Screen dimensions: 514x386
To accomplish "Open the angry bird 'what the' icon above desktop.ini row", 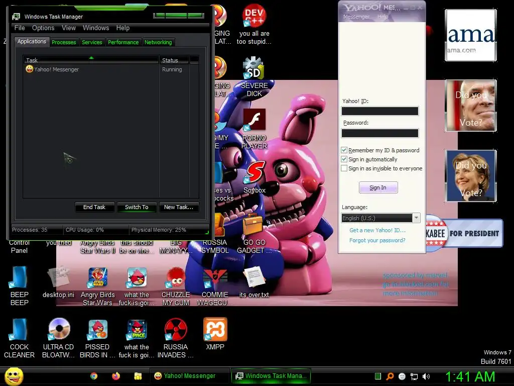I will (137, 277).
